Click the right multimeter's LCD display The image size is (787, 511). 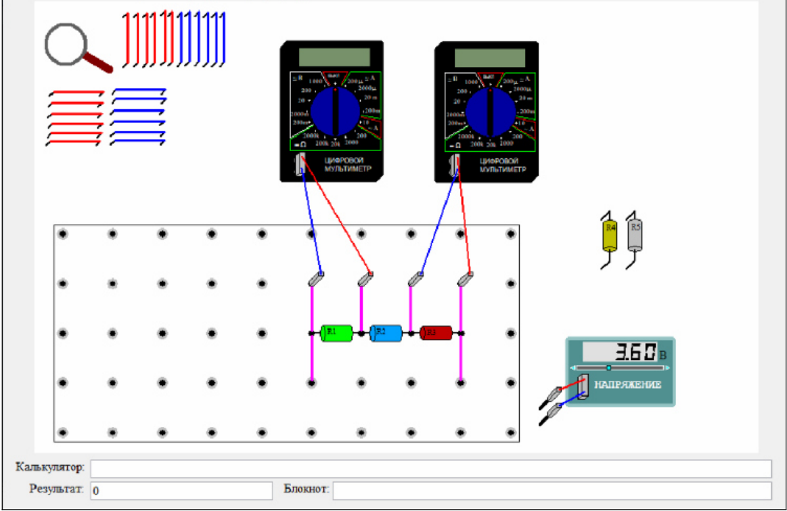490,58
